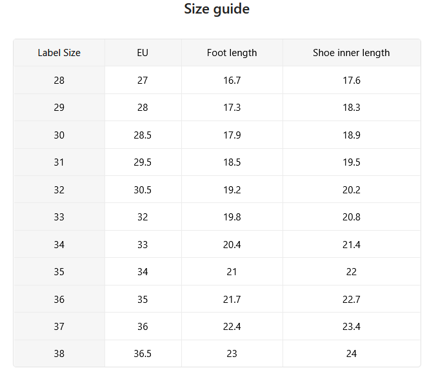
Task: Click the EU column header
Action: pyautogui.click(x=143, y=53)
